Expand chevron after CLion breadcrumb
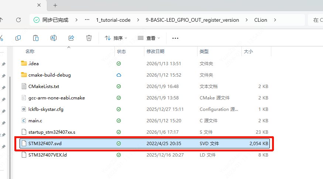The image size is (323, 179). click(x=275, y=20)
